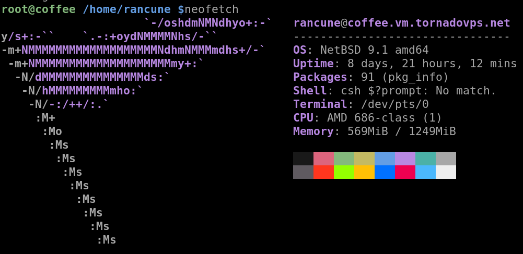The image size is (523, 254).
Task: Select the magenta-crimson color swatch
Action: pos(405,172)
